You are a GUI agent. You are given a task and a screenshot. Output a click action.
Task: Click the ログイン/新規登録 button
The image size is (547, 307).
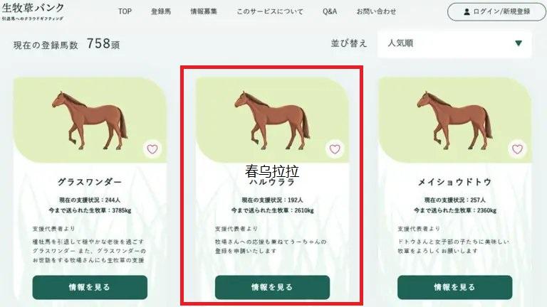496,12
